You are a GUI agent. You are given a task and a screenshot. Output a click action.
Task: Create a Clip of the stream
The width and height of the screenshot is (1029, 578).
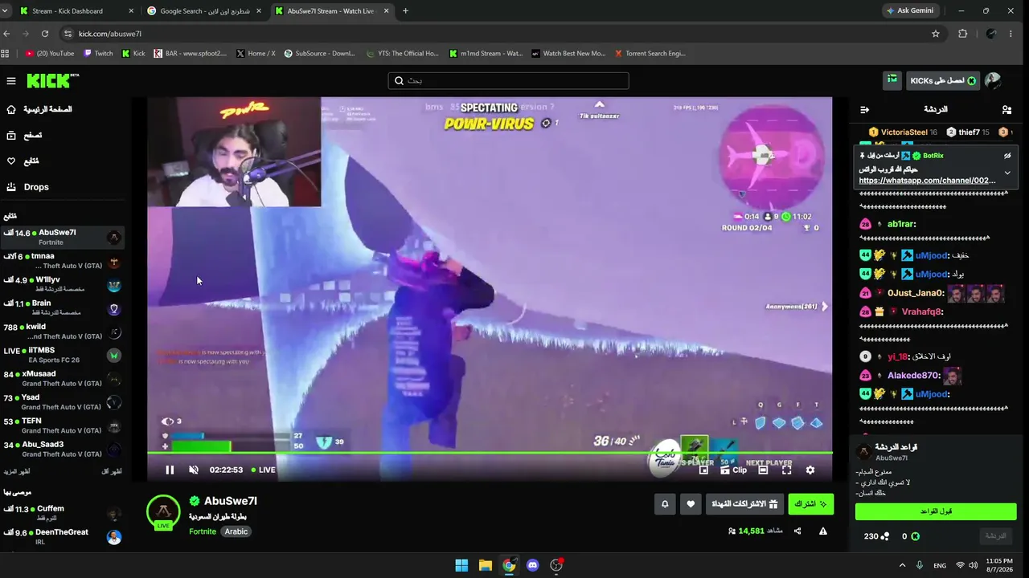click(x=734, y=470)
